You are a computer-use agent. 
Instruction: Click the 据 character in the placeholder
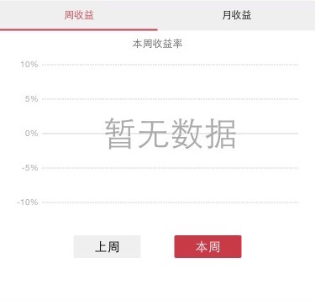220,134
